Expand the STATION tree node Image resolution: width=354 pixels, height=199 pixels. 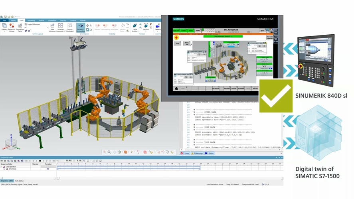4,169
